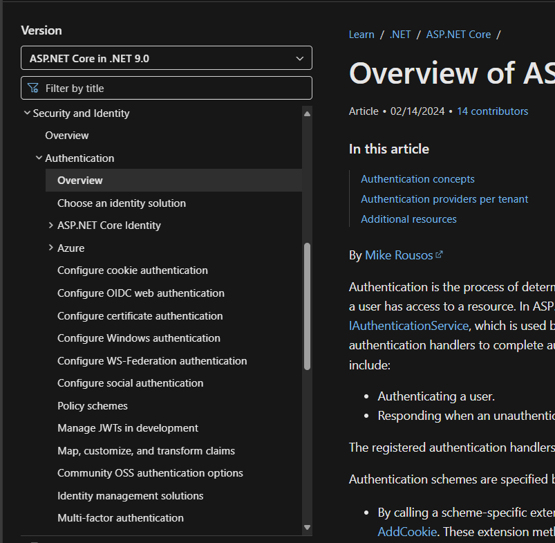555x543 pixels.
Task: Jump to Authentication concepts section
Action: (417, 179)
